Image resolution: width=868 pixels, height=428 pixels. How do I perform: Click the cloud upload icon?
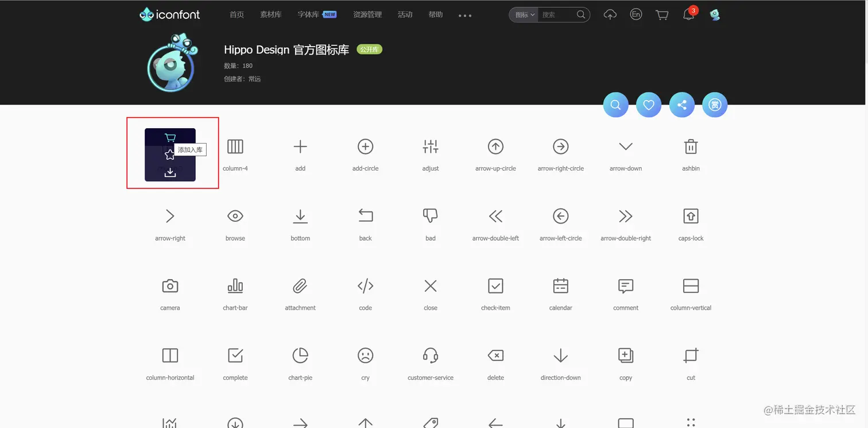[610, 15]
